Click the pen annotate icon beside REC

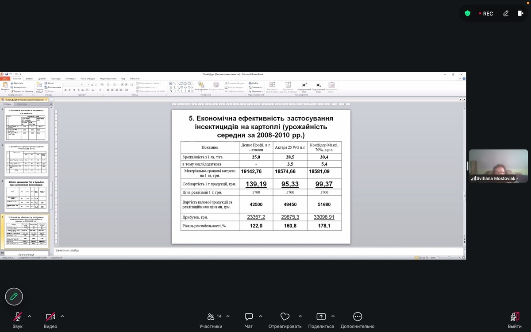click(x=506, y=14)
